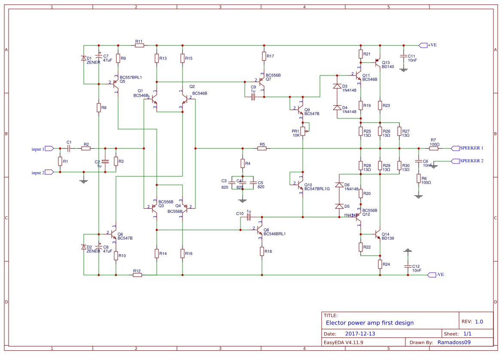This screenshot has width=502, height=355.
Task: Select the diode D3 1N4148 symbol
Action: click(337, 86)
